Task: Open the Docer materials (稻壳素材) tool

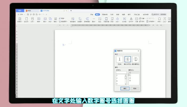Action: (73, 20)
